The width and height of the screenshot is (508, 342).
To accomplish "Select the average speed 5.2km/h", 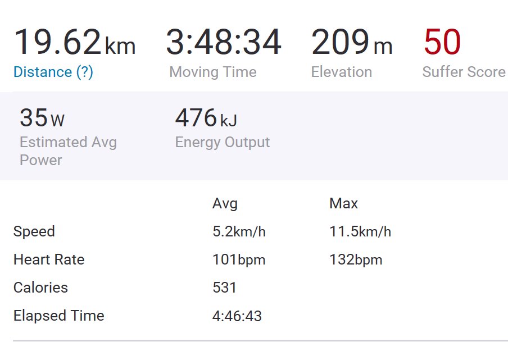I will [x=239, y=231].
